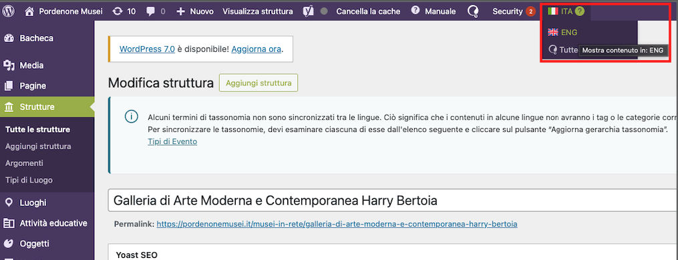Viewport: 678px width, 260px height.
Task: Select Tutte le lingue option
Action: (564, 50)
